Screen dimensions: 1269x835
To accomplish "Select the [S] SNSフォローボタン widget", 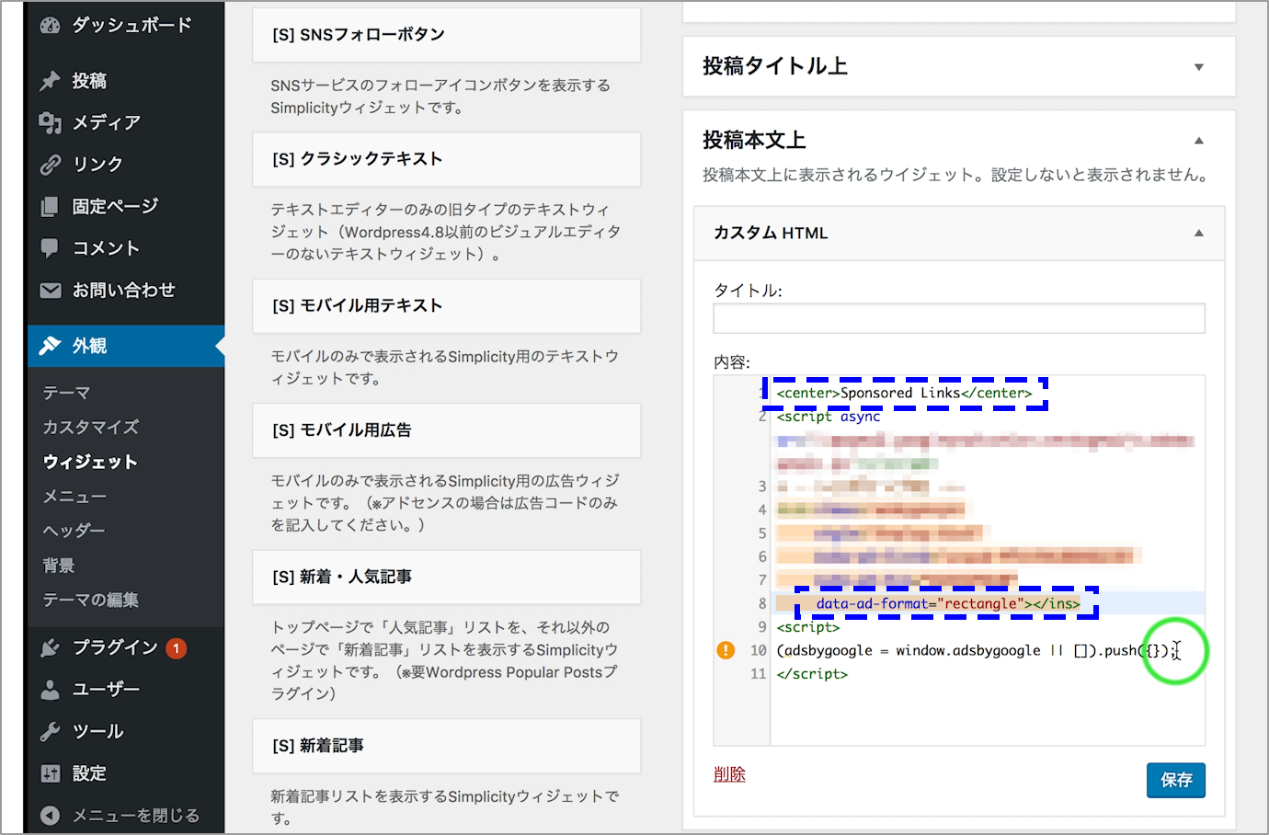I will click(x=447, y=35).
